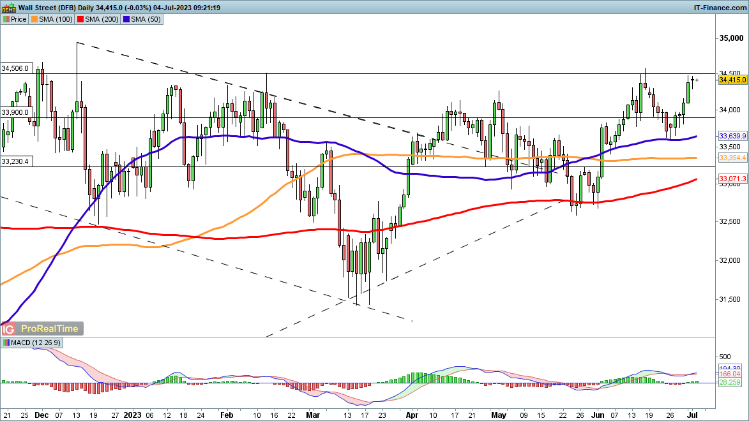Click the IG logo watermark
This screenshot has height=421, width=749.
[x=9, y=329]
